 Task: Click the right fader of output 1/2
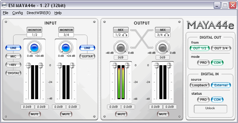(127, 66)
